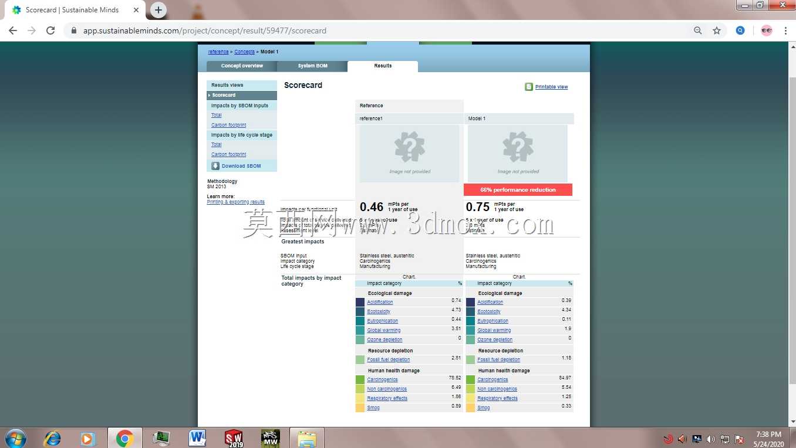Image resolution: width=796 pixels, height=448 pixels.
Task: Click Ecotoxicity link in the reference1 column
Action: point(379,312)
